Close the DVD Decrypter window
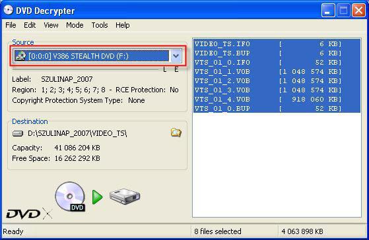The width and height of the screenshot is (369, 240). (358, 11)
